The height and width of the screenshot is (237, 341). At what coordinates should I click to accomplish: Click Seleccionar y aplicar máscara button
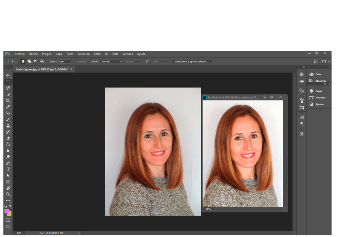[x=192, y=62]
